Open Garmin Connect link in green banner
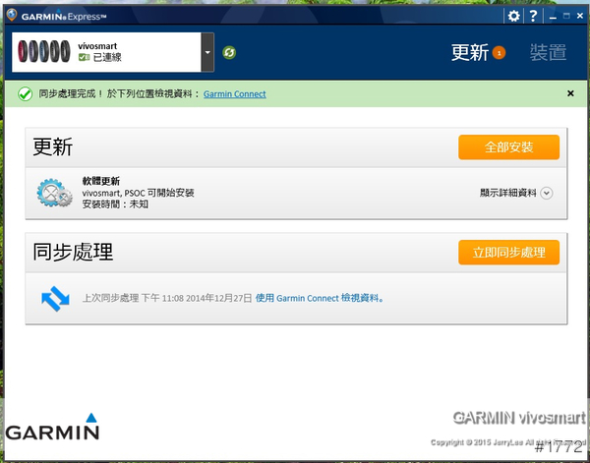590x463 pixels. 235,94
